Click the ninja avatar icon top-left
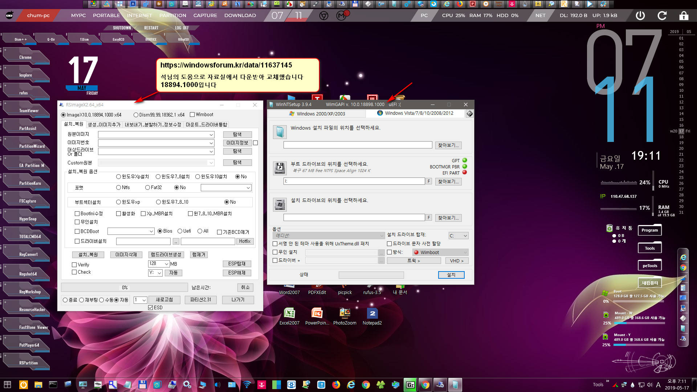Viewport: 697px width, 392px height. click(10, 15)
